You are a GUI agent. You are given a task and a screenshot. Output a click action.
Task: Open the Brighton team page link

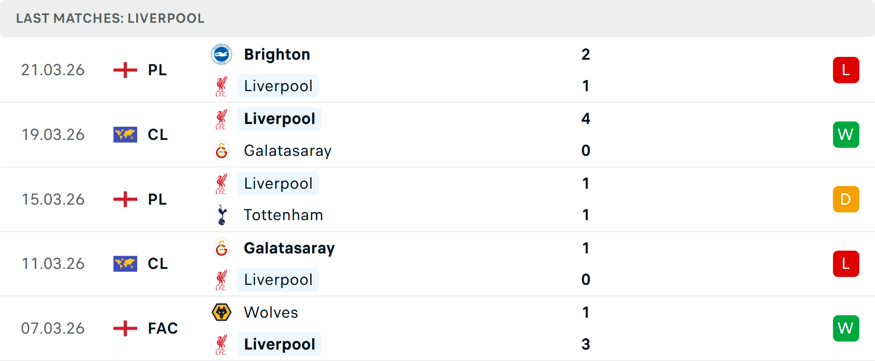pos(277,54)
